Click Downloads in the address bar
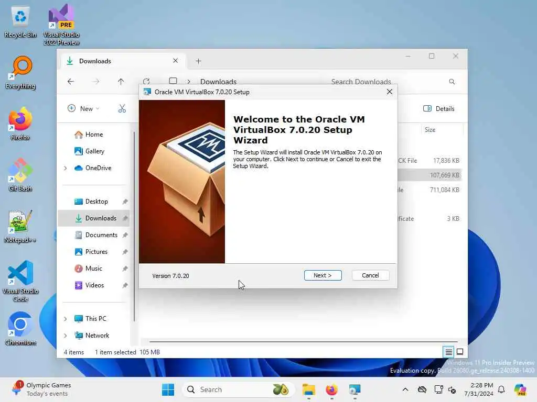This screenshot has height=402, width=537. pyautogui.click(x=218, y=81)
